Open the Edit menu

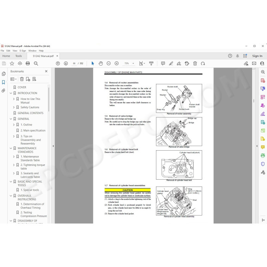pyautogui.click(x=8, y=51)
